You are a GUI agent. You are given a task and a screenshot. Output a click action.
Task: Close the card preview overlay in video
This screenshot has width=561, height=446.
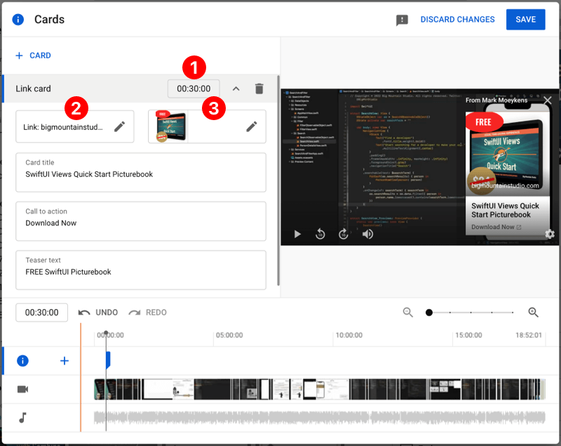(x=548, y=100)
